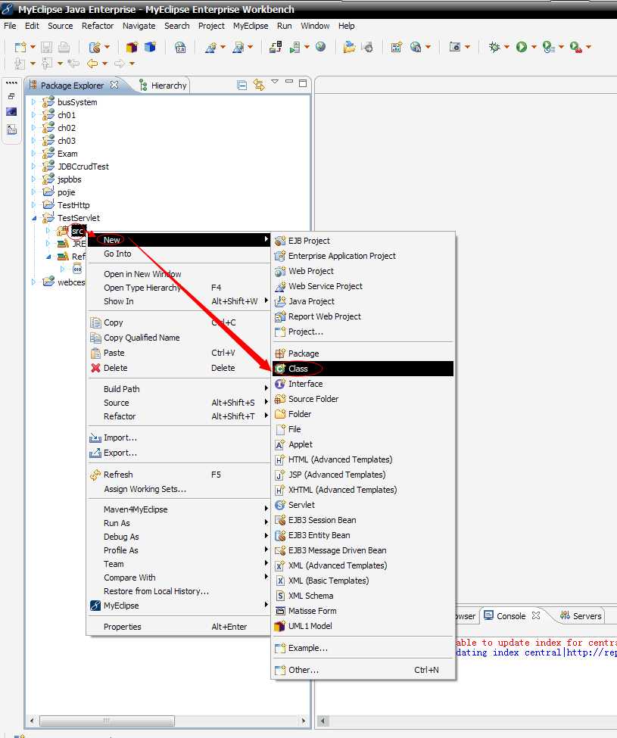Choose Other... in the New submenu
Viewport: 617px width, 738px height.
363,670
